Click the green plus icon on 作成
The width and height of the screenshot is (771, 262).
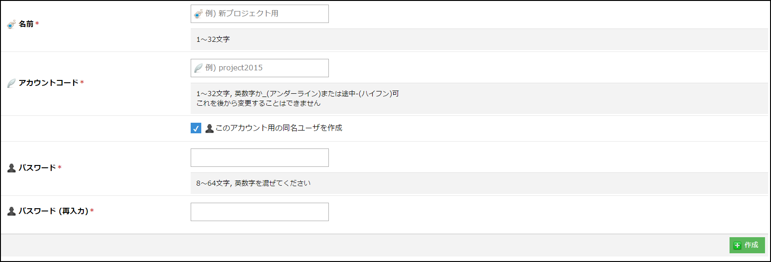737,245
